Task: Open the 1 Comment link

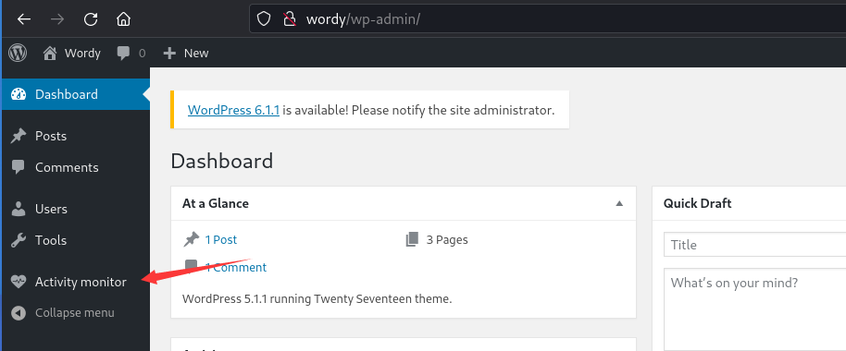Action: pyautogui.click(x=235, y=268)
